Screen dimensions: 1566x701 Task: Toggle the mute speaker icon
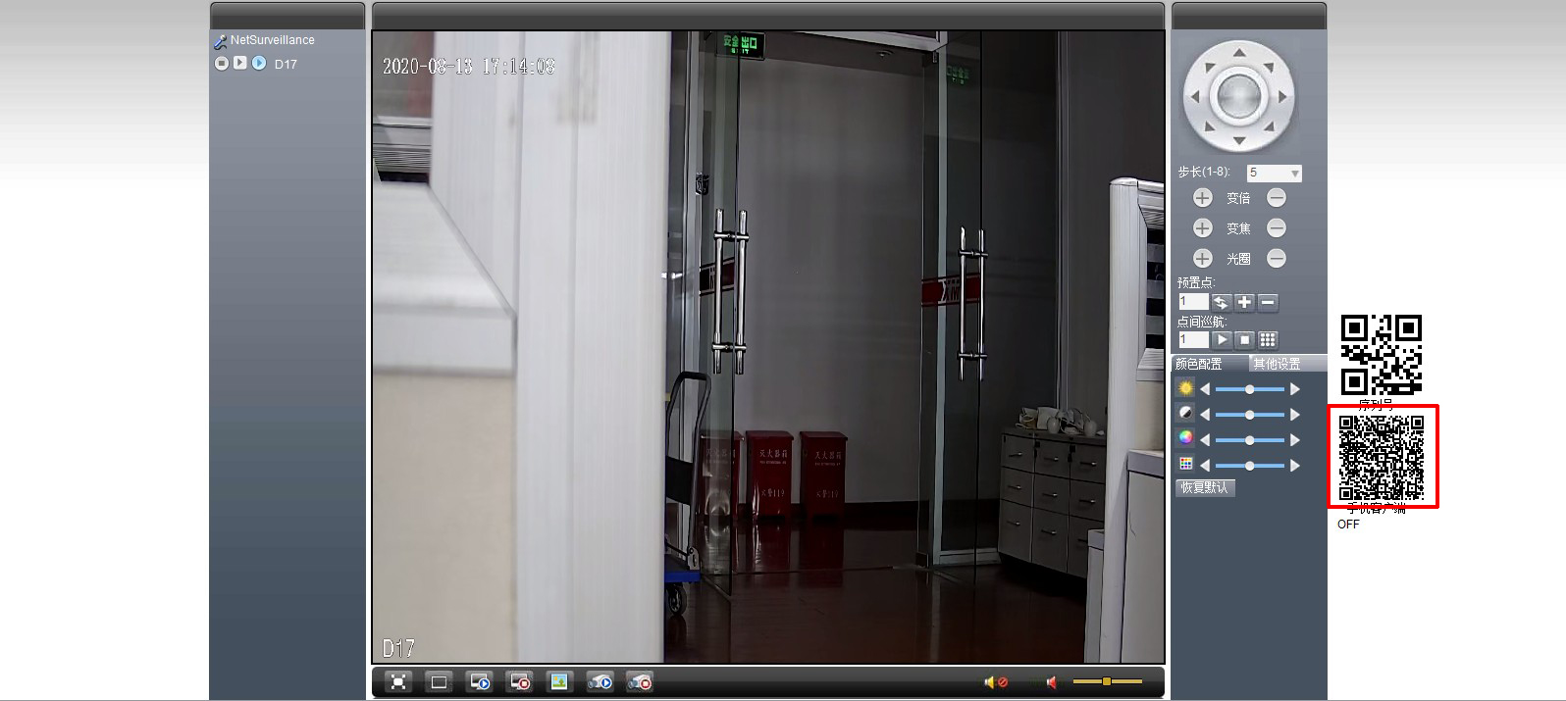(x=1051, y=681)
